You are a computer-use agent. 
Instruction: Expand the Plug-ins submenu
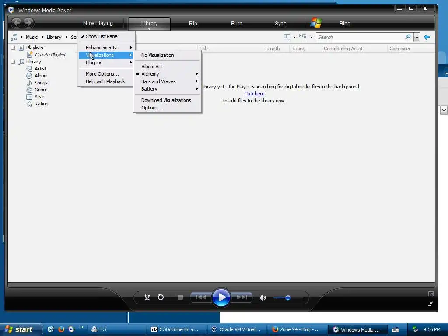point(106,63)
